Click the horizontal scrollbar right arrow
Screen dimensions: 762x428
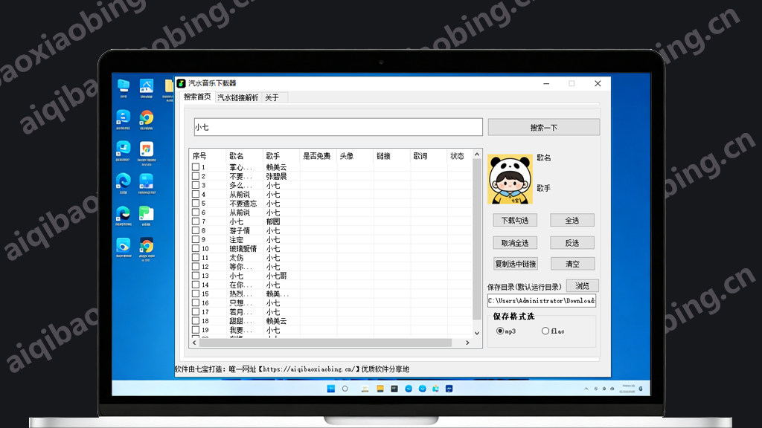[467, 343]
